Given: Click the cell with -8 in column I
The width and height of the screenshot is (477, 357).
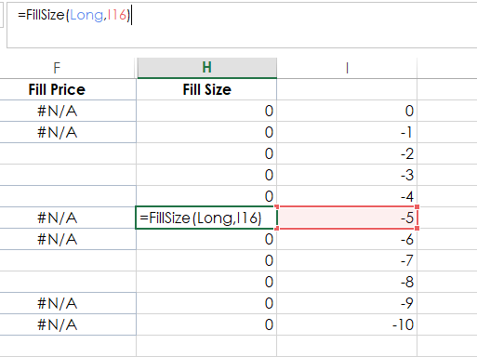Looking at the screenshot, I should (347, 282).
